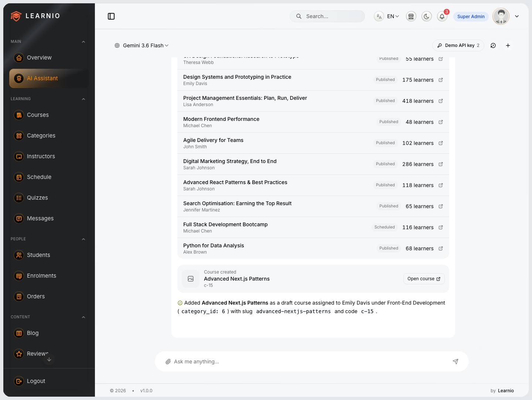Click the user avatar thumbnail
Viewport: 532px width, 400px height.
coord(501,16)
